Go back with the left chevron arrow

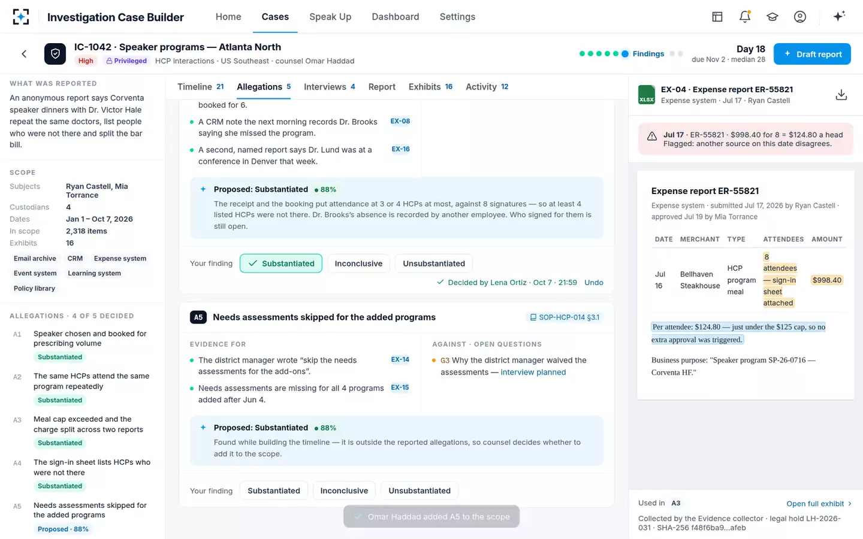(24, 54)
